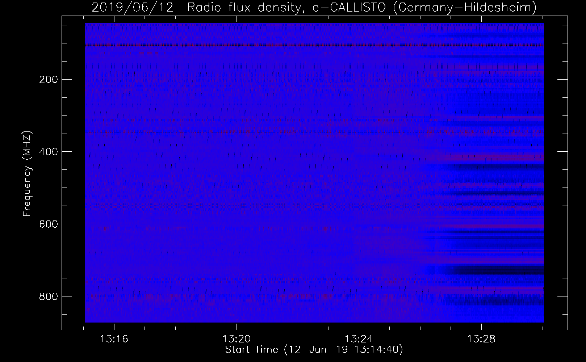Click the 13:24 time tick label

click(359, 339)
